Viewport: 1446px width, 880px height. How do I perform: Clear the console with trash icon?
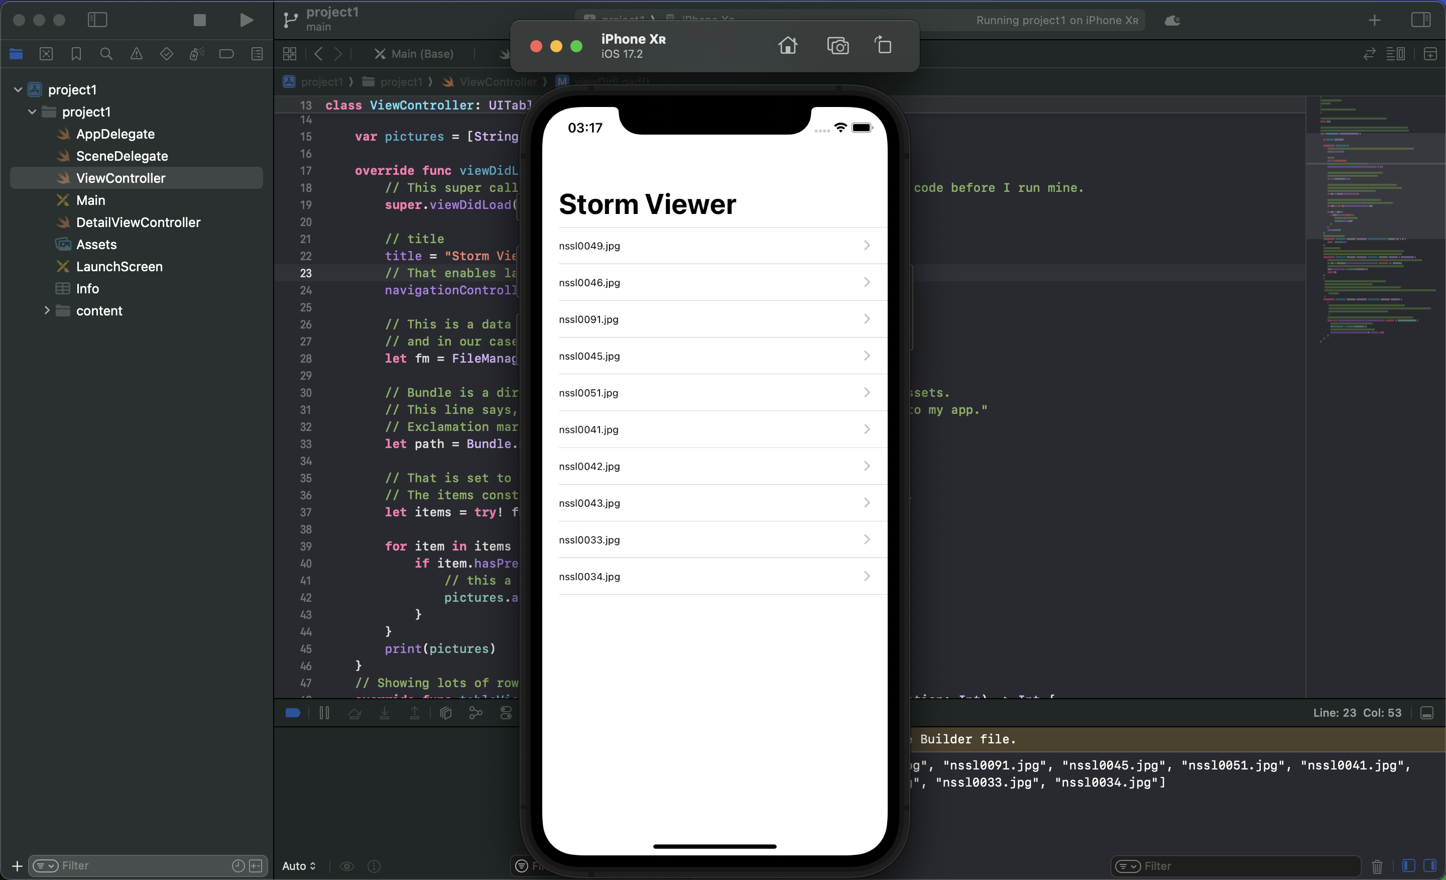coord(1377,866)
